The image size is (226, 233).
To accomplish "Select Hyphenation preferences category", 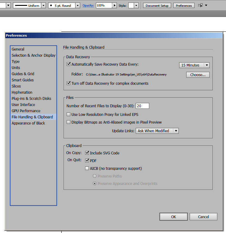I will tap(33, 92).
